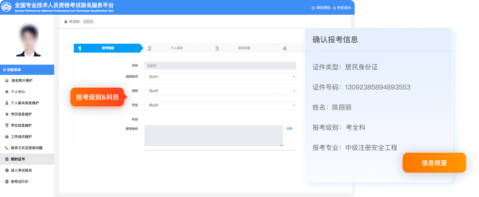The image size is (479, 197).
Task: Expand the 专业 selection dropdown
Action: 220,105
